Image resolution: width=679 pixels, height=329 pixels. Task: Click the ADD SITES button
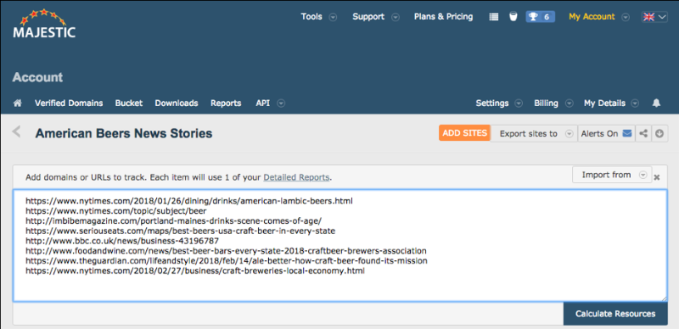click(x=464, y=133)
